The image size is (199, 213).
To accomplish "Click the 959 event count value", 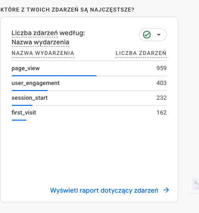I will coord(162,68).
